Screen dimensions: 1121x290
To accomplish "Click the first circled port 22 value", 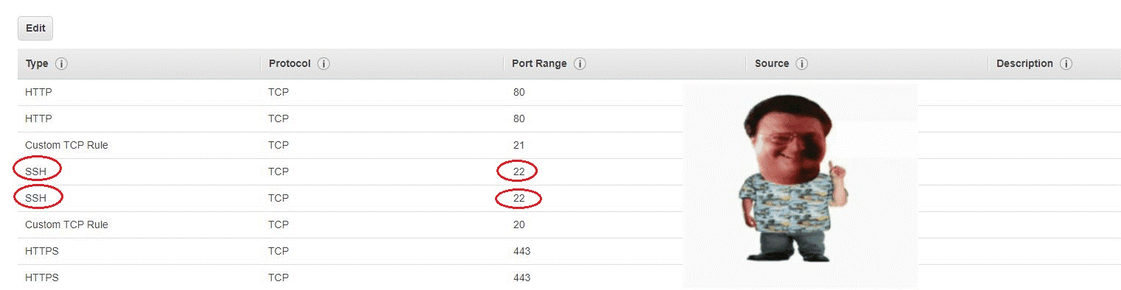I will click(x=519, y=171).
